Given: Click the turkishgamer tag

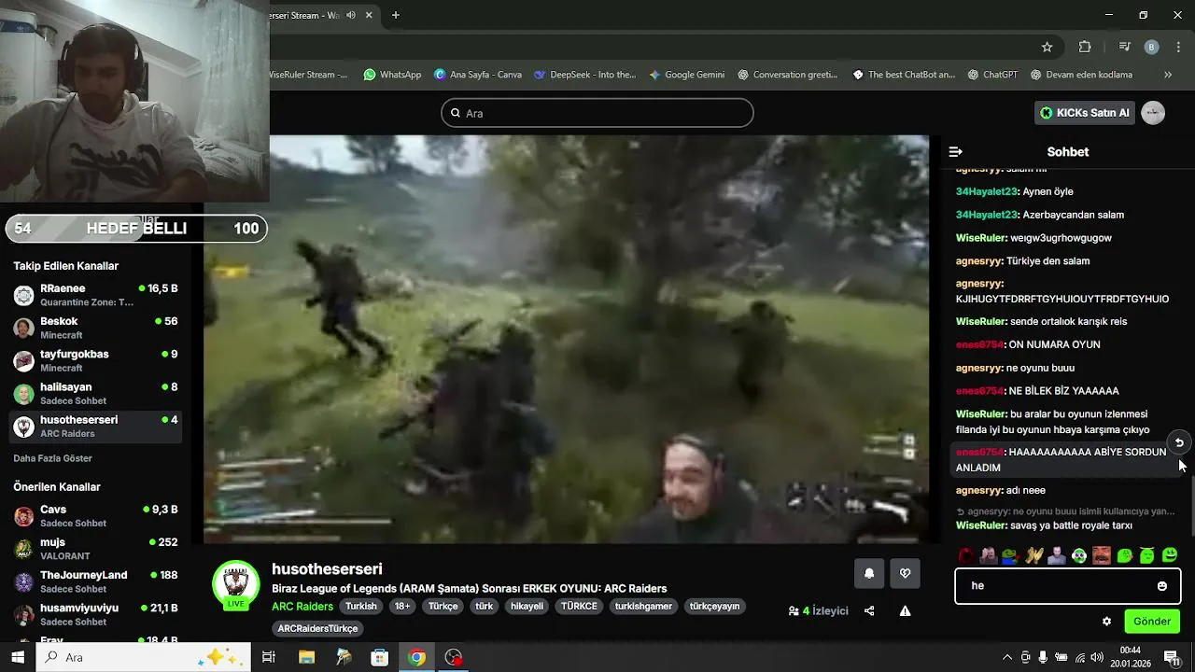Looking at the screenshot, I should tap(643, 607).
